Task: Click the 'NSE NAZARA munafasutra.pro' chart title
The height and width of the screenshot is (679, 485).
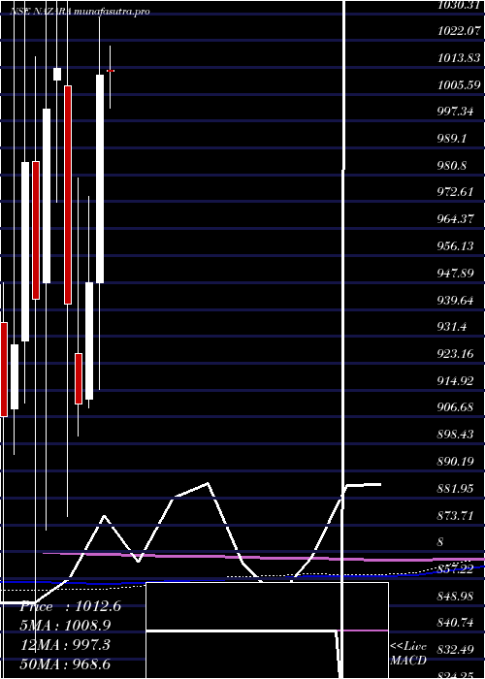Action: point(81,11)
